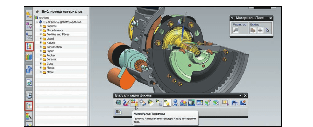Open the books library sidebar icon
Screen dimensions: 313x127
29,58
